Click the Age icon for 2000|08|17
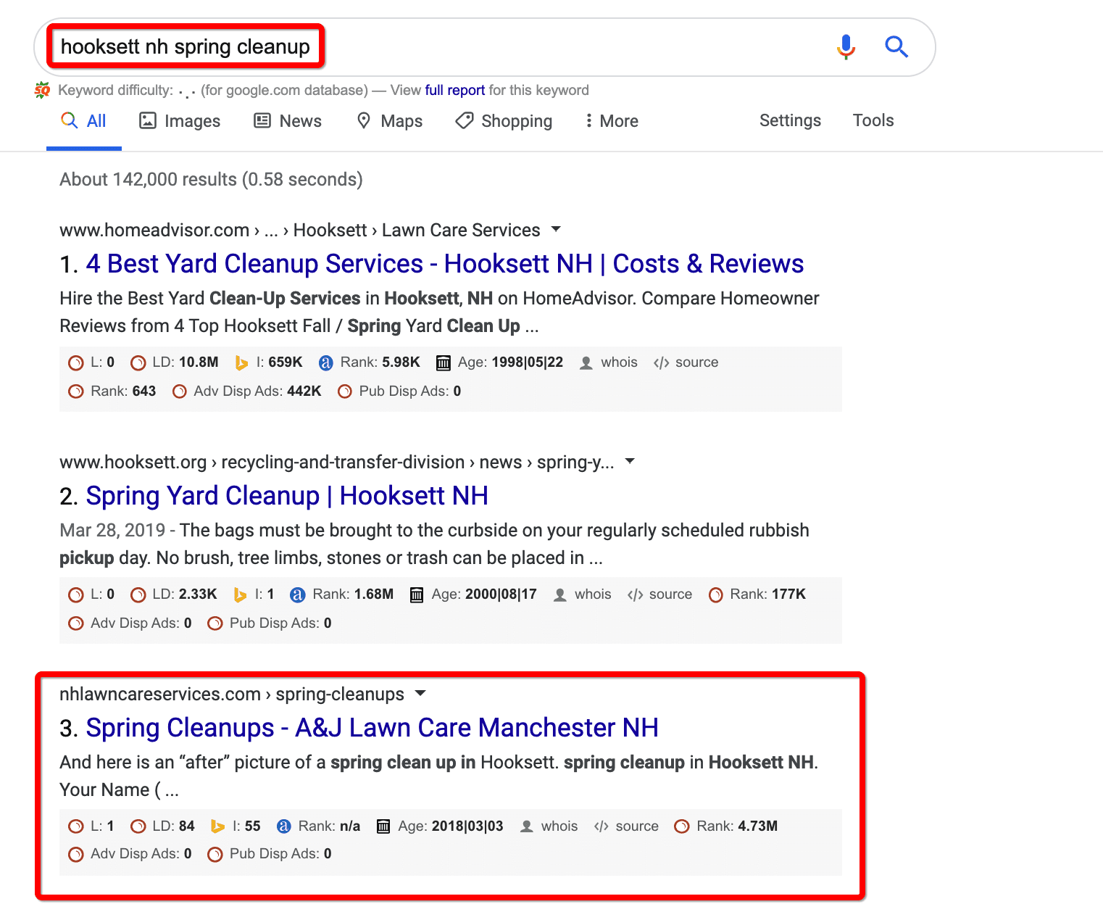The image size is (1103, 912). 417,594
